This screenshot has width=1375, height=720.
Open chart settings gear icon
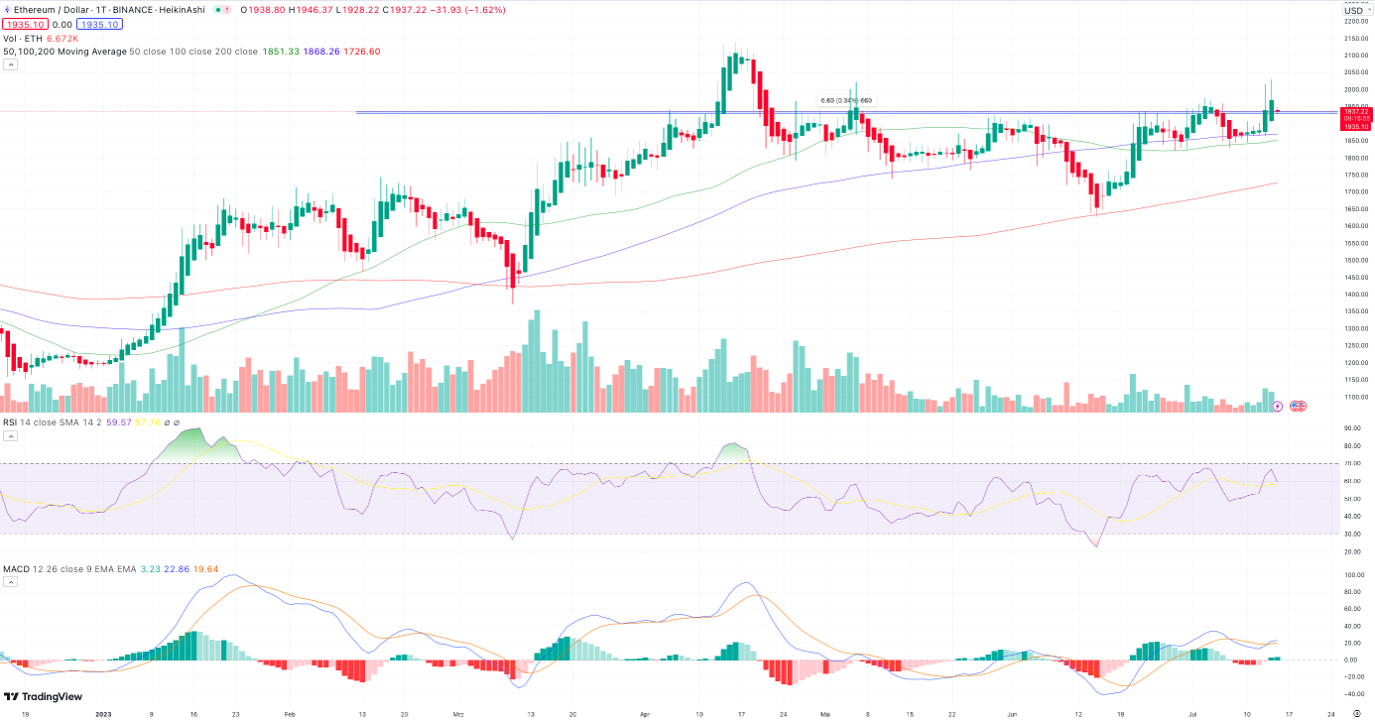[1356, 712]
